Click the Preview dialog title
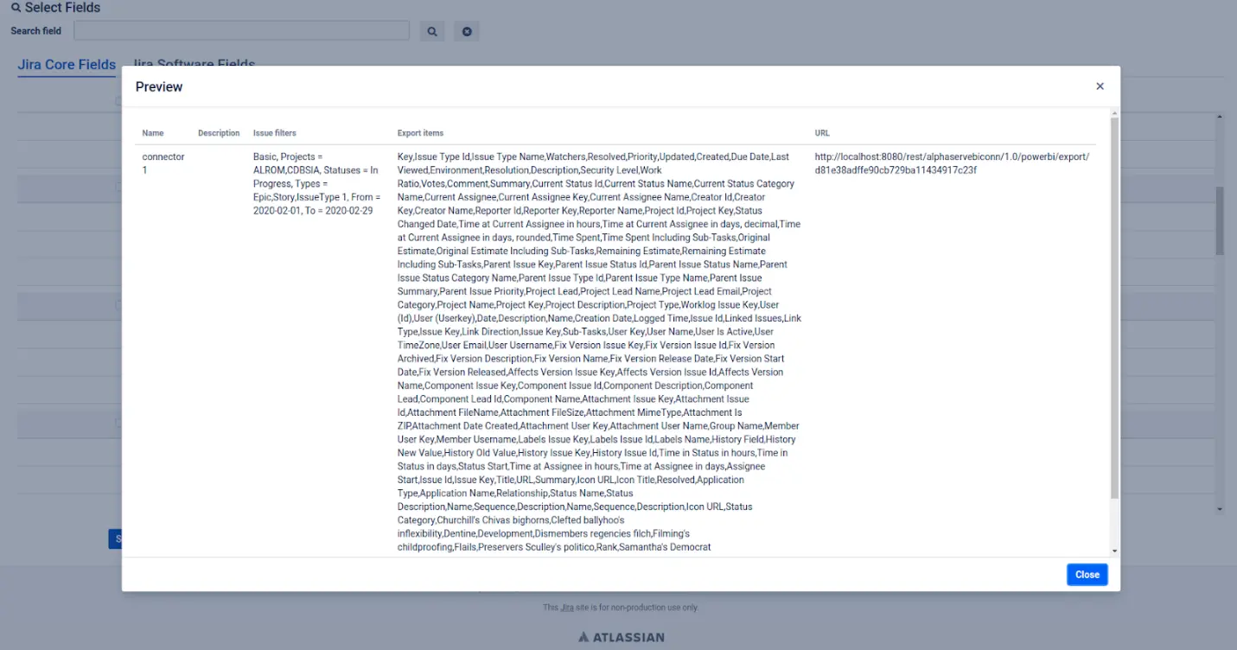The width and height of the screenshot is (1237, 650). (159, 86)
